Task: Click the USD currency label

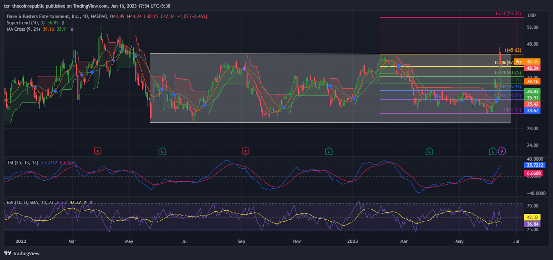Action: click(x=532, y=16)
